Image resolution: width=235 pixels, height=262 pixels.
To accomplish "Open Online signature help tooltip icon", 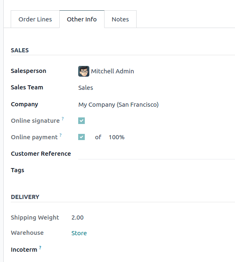I will (x=63, y=119).
